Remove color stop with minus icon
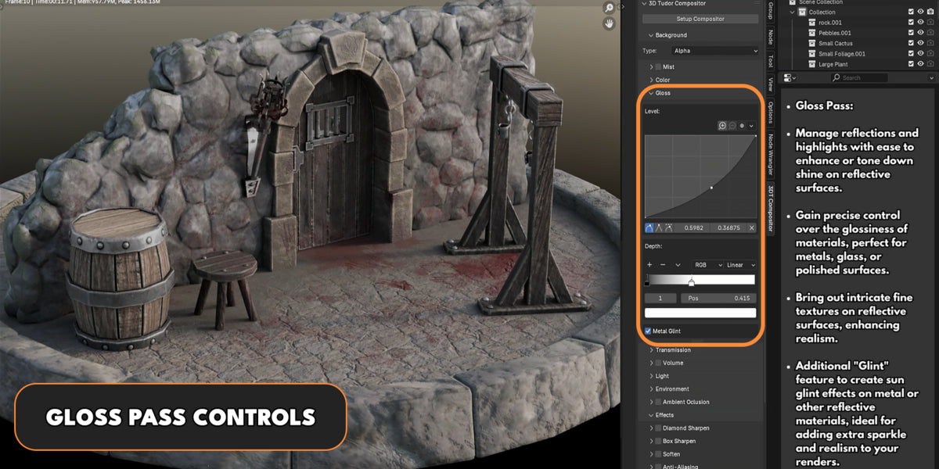Screen dimensions: 939x469 [662, 265]
